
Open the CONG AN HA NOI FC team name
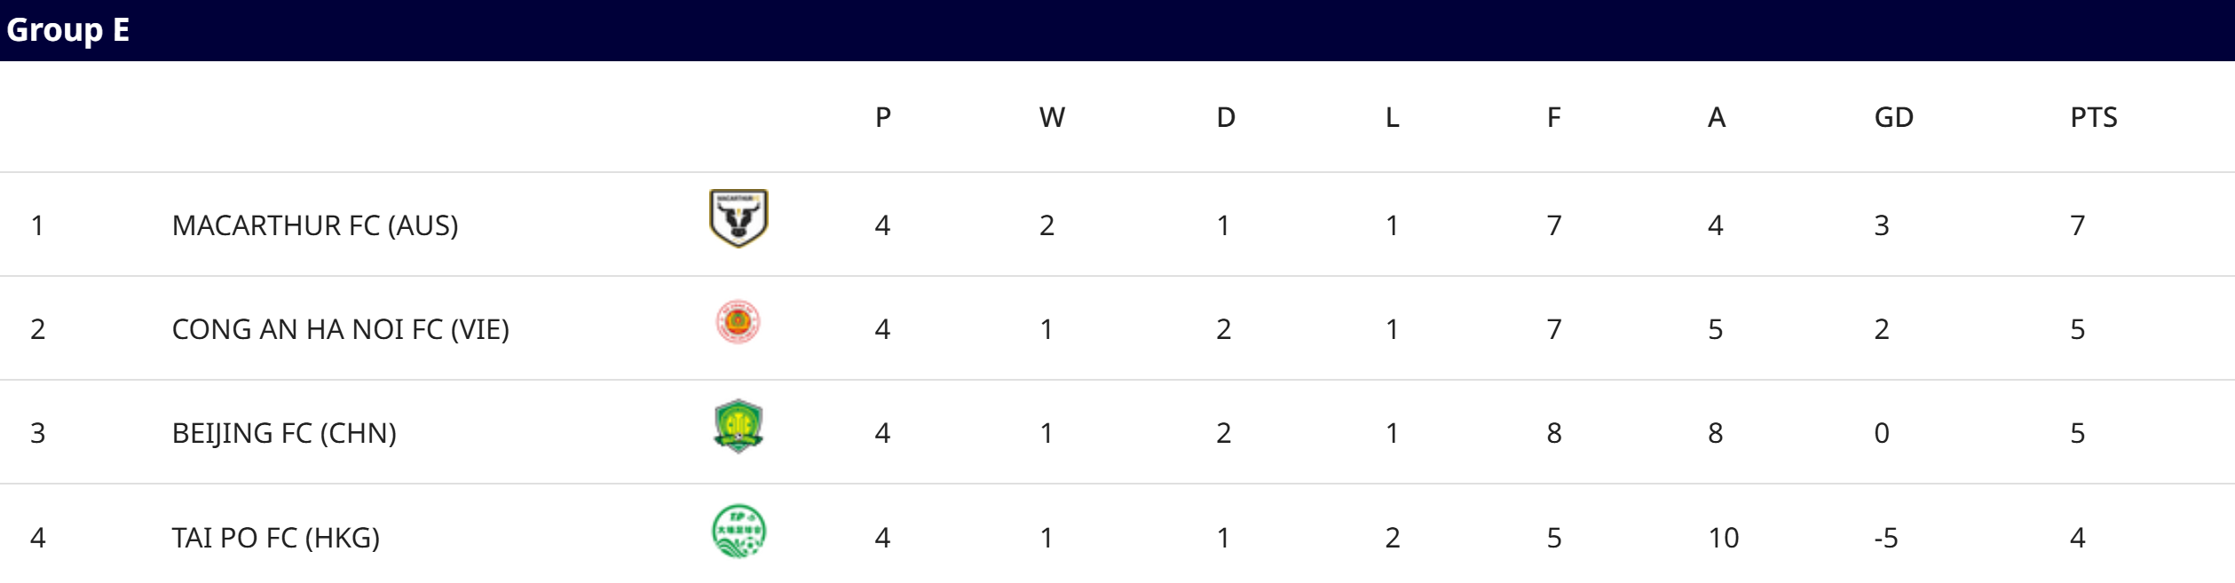pos(340,329)
